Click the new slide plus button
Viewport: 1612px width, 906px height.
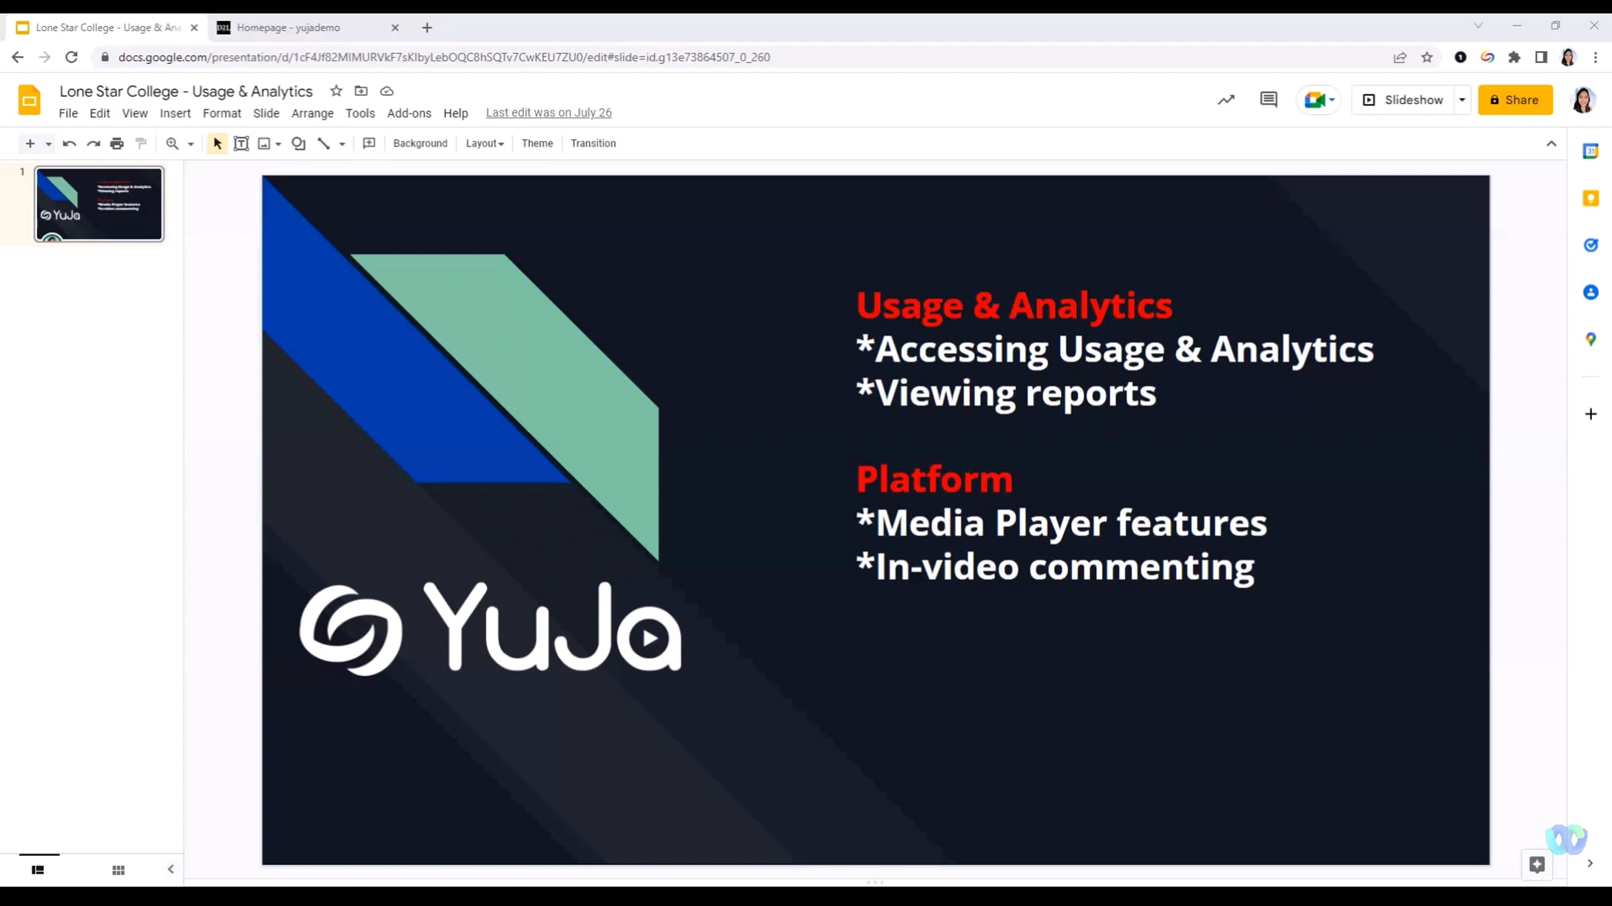tap(30, 144)
